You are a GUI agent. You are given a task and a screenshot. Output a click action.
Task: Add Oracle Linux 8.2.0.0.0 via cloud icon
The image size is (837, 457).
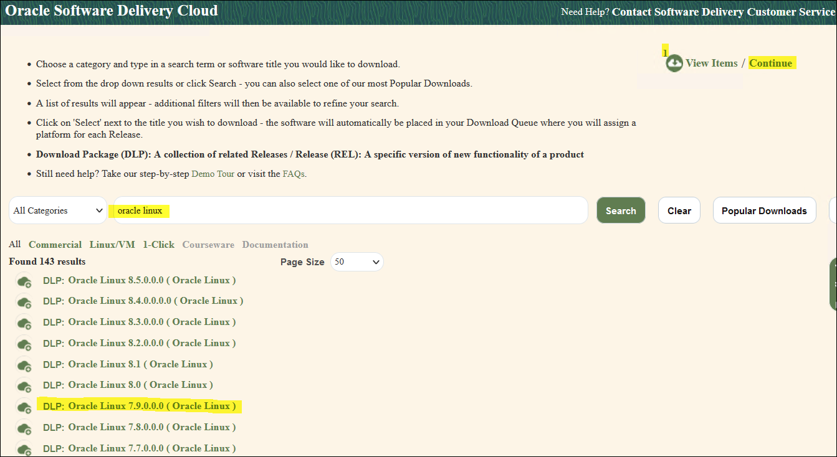coord(24,344)
